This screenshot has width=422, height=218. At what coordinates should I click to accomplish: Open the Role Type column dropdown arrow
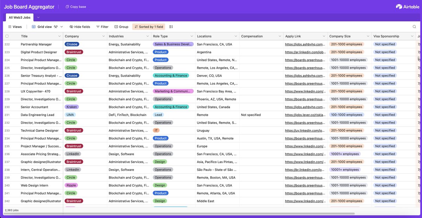192,36
